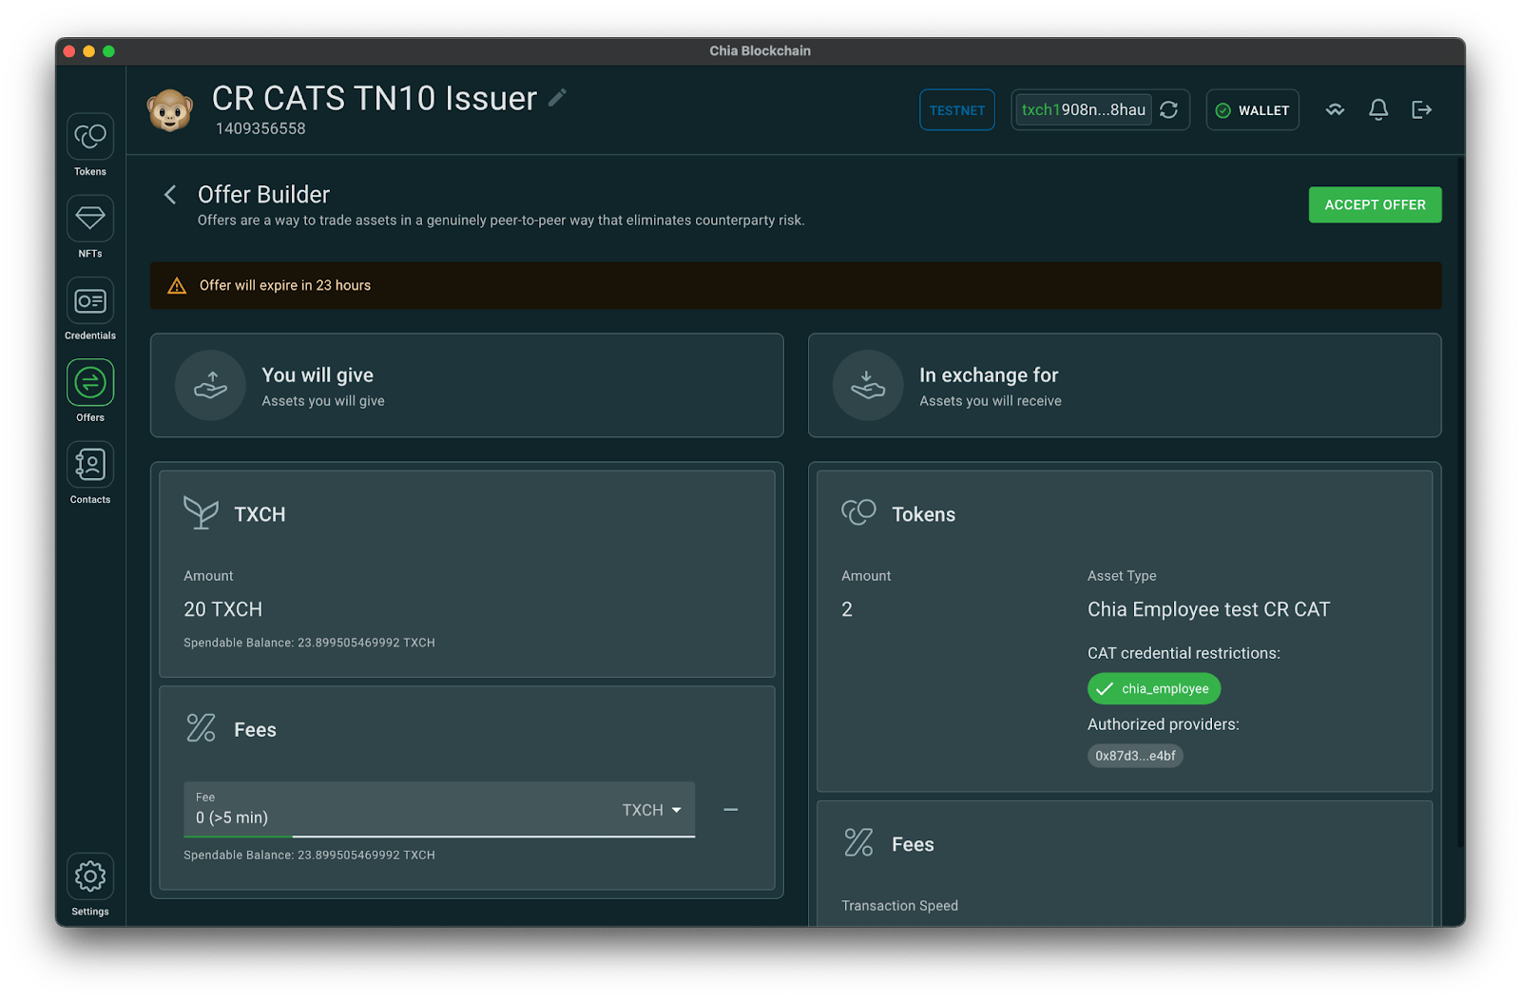The width and height of the screenshot is (1521, 1000).
Task: Open the Credentials sidebar section
Action: click(x=90, y=301)
